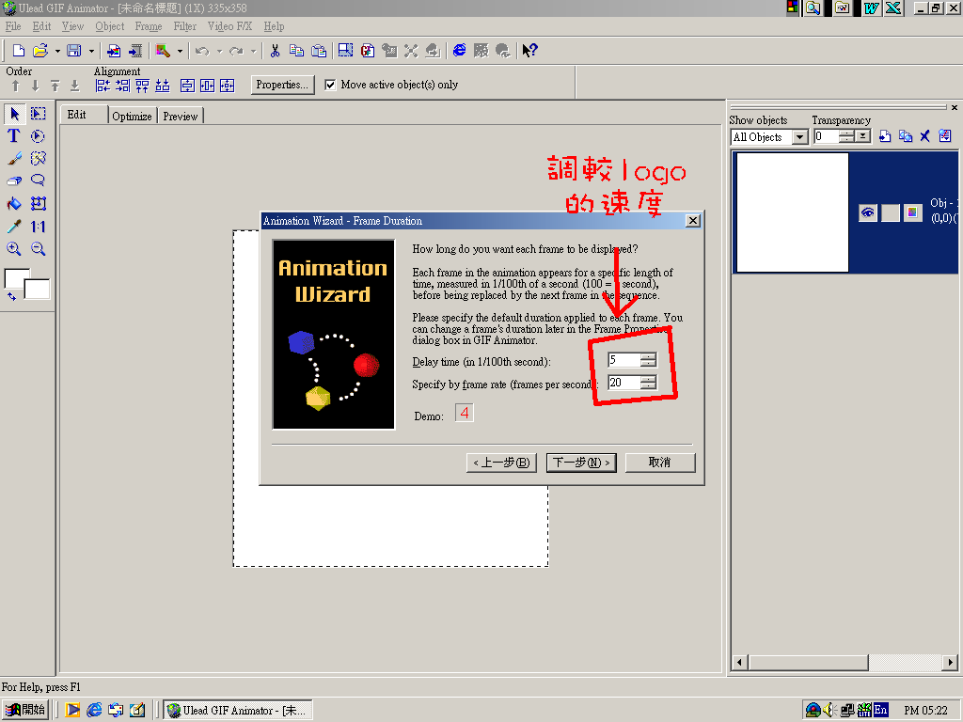This screenshot has height=722, width=963.
Task: Click the Add Image toolbar icon
Action: click(114, 51)
